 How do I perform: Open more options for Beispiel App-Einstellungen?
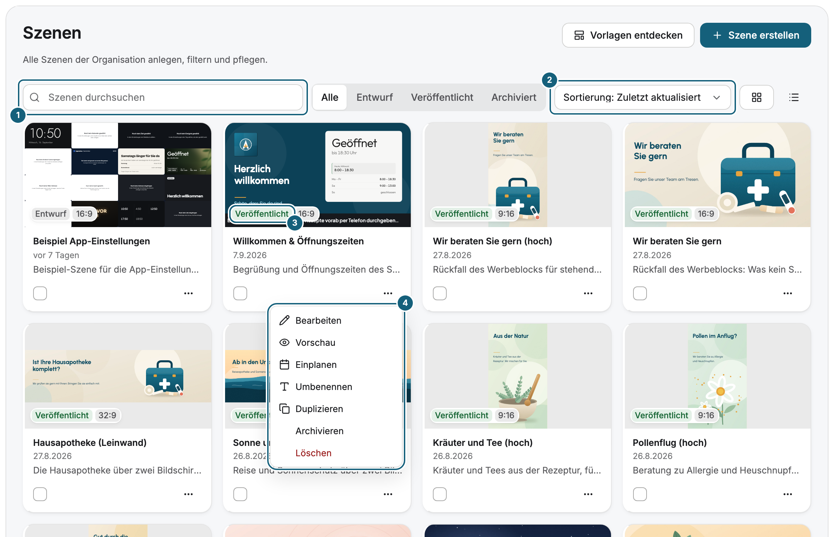(188, 293)
